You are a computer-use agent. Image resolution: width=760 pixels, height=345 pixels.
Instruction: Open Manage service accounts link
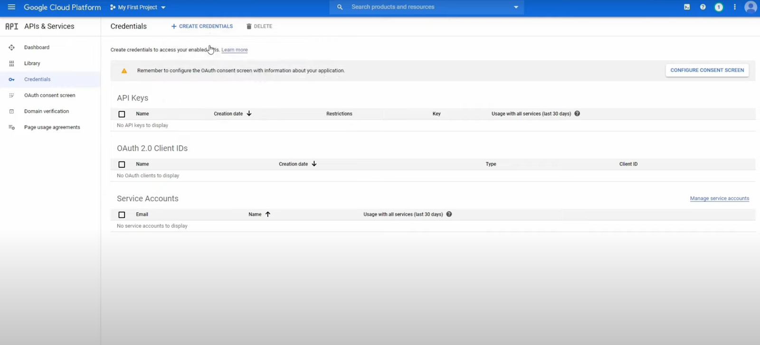click(720, 199)
